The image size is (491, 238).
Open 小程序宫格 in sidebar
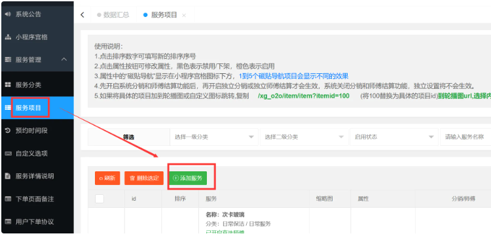pyautogui.click(x=37, y=37)
